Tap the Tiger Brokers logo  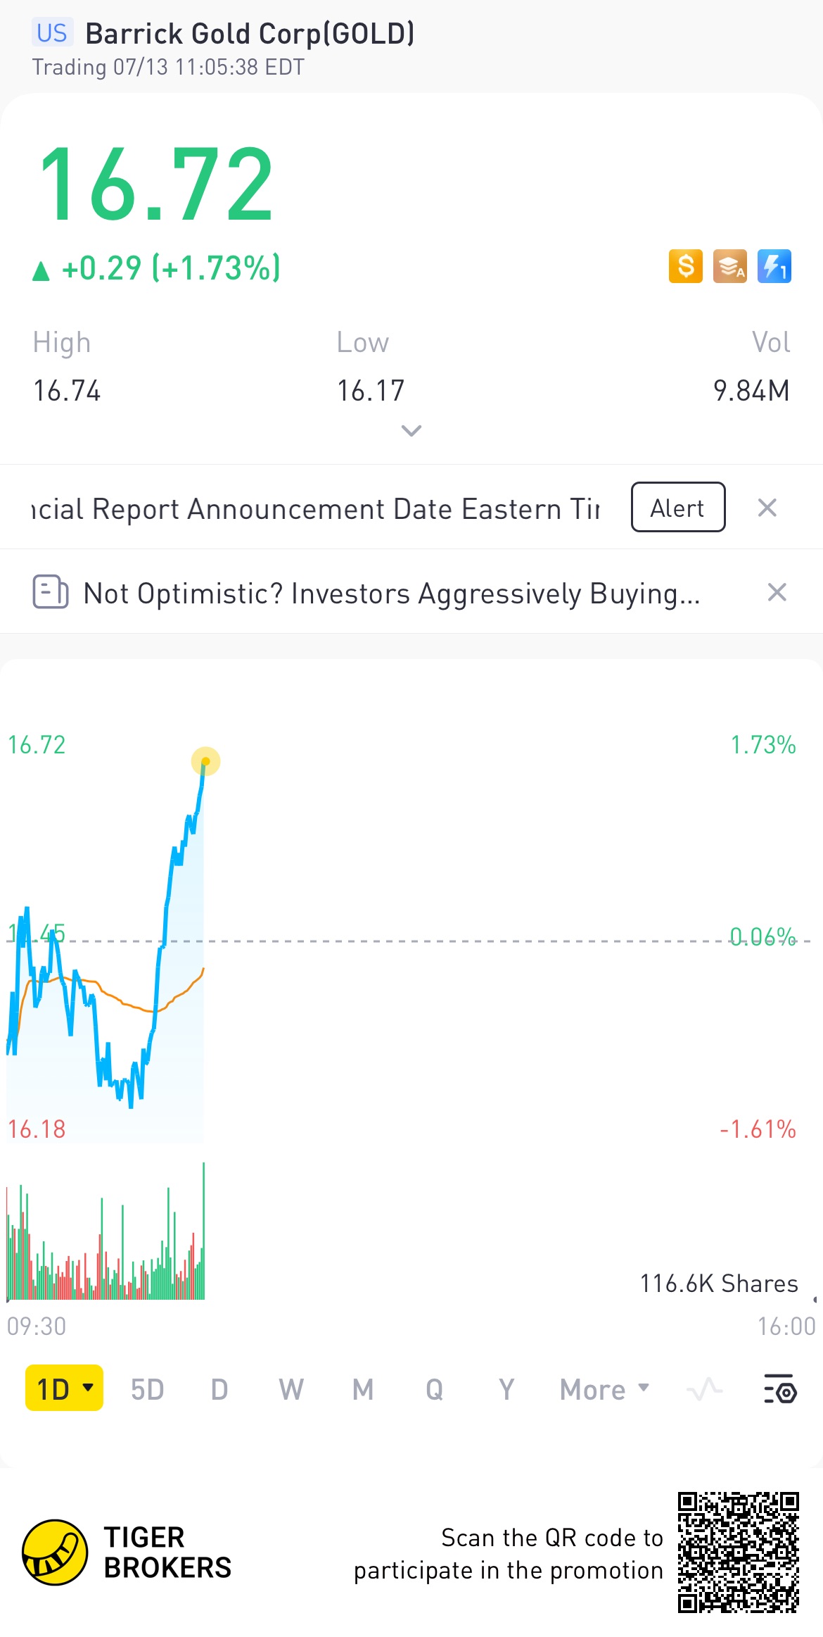(55, 1552)
